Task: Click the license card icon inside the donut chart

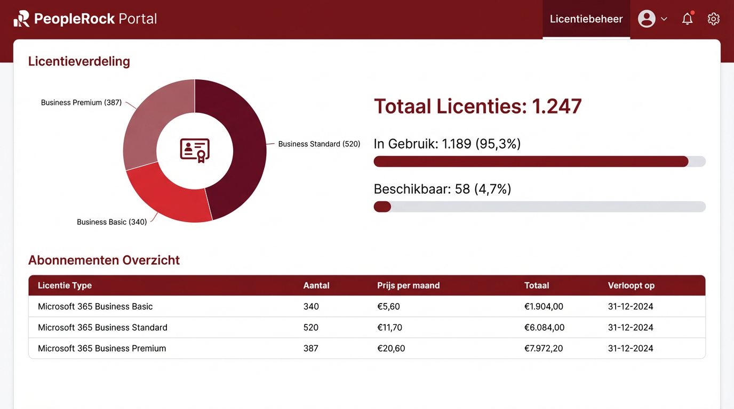Action: point(195,151)
